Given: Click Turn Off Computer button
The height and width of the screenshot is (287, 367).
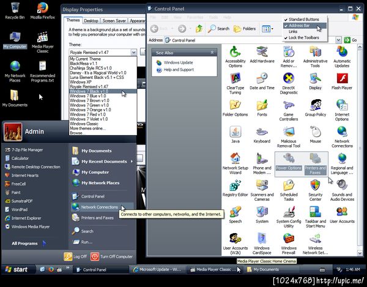Looking at the screenshot, I should point(111,256).
